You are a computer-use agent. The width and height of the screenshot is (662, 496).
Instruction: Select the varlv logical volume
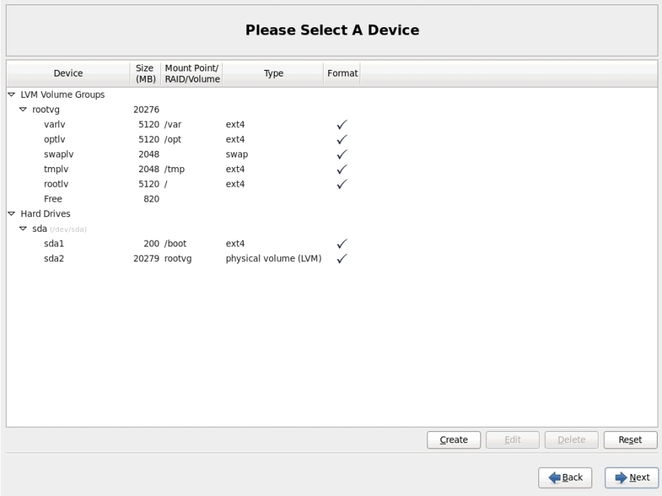pos(54,124)
